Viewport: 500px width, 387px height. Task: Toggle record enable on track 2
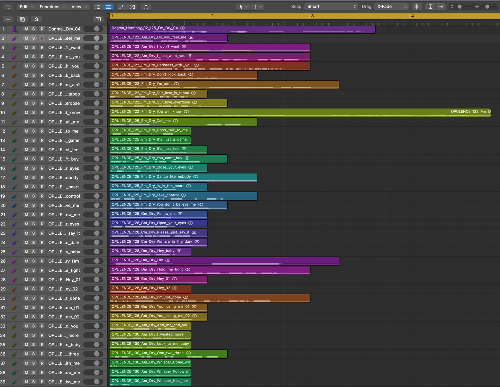point(42,38)
